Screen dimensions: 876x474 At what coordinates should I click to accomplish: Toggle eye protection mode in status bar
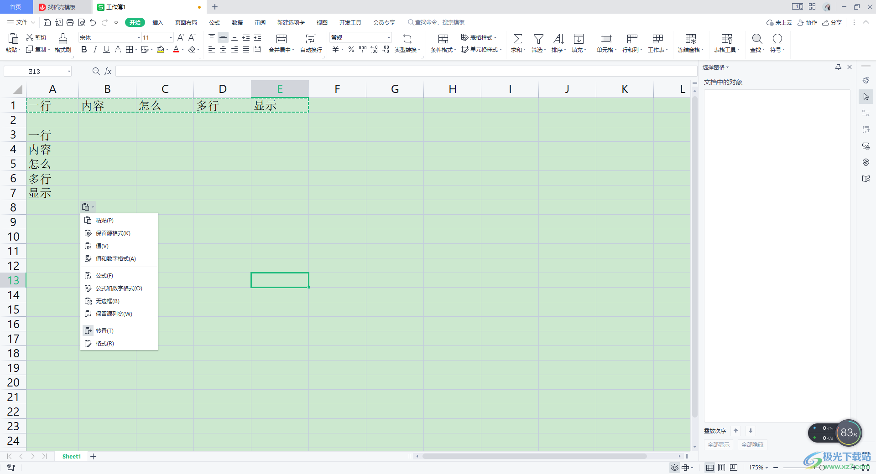(x=674, y=468)
